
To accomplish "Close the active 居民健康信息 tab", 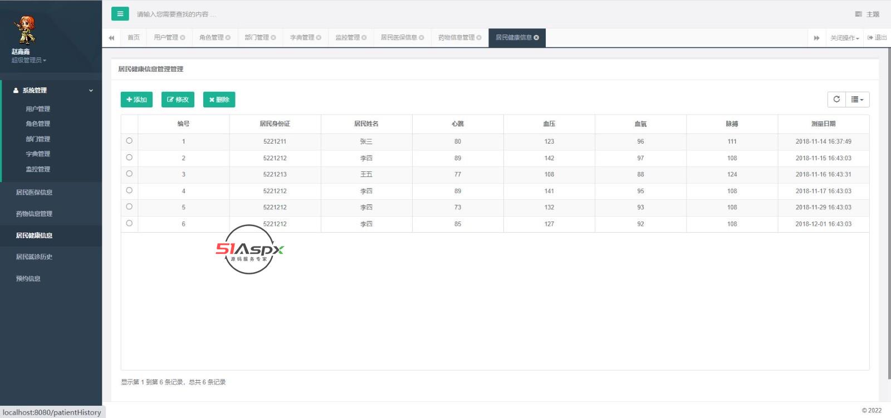I will tap(536, 38).
